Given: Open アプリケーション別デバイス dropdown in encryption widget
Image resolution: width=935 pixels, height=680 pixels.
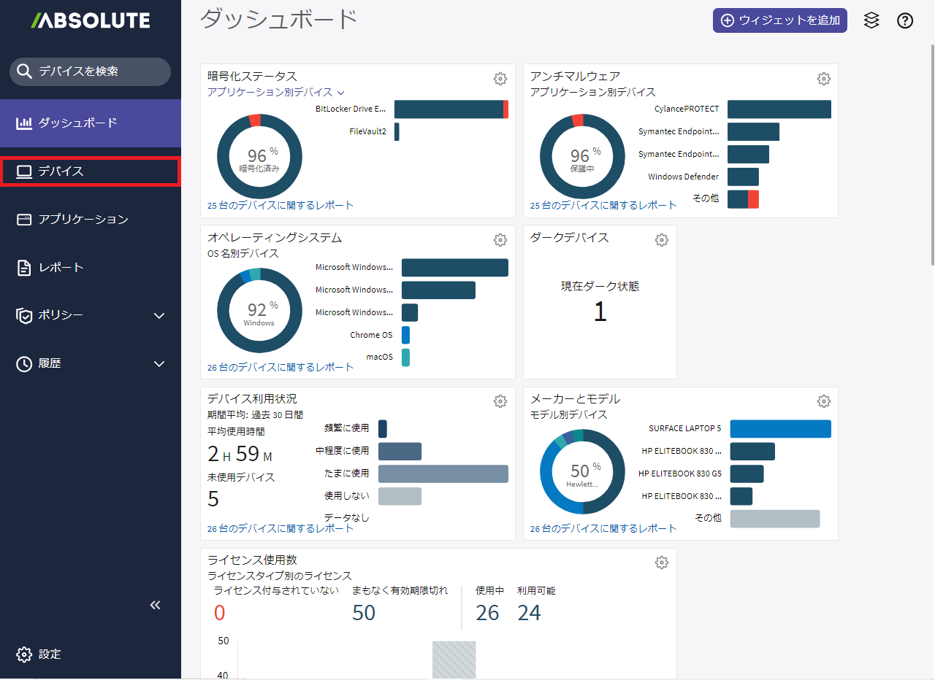Looking at the screenshot, I should tap(275, 93).
